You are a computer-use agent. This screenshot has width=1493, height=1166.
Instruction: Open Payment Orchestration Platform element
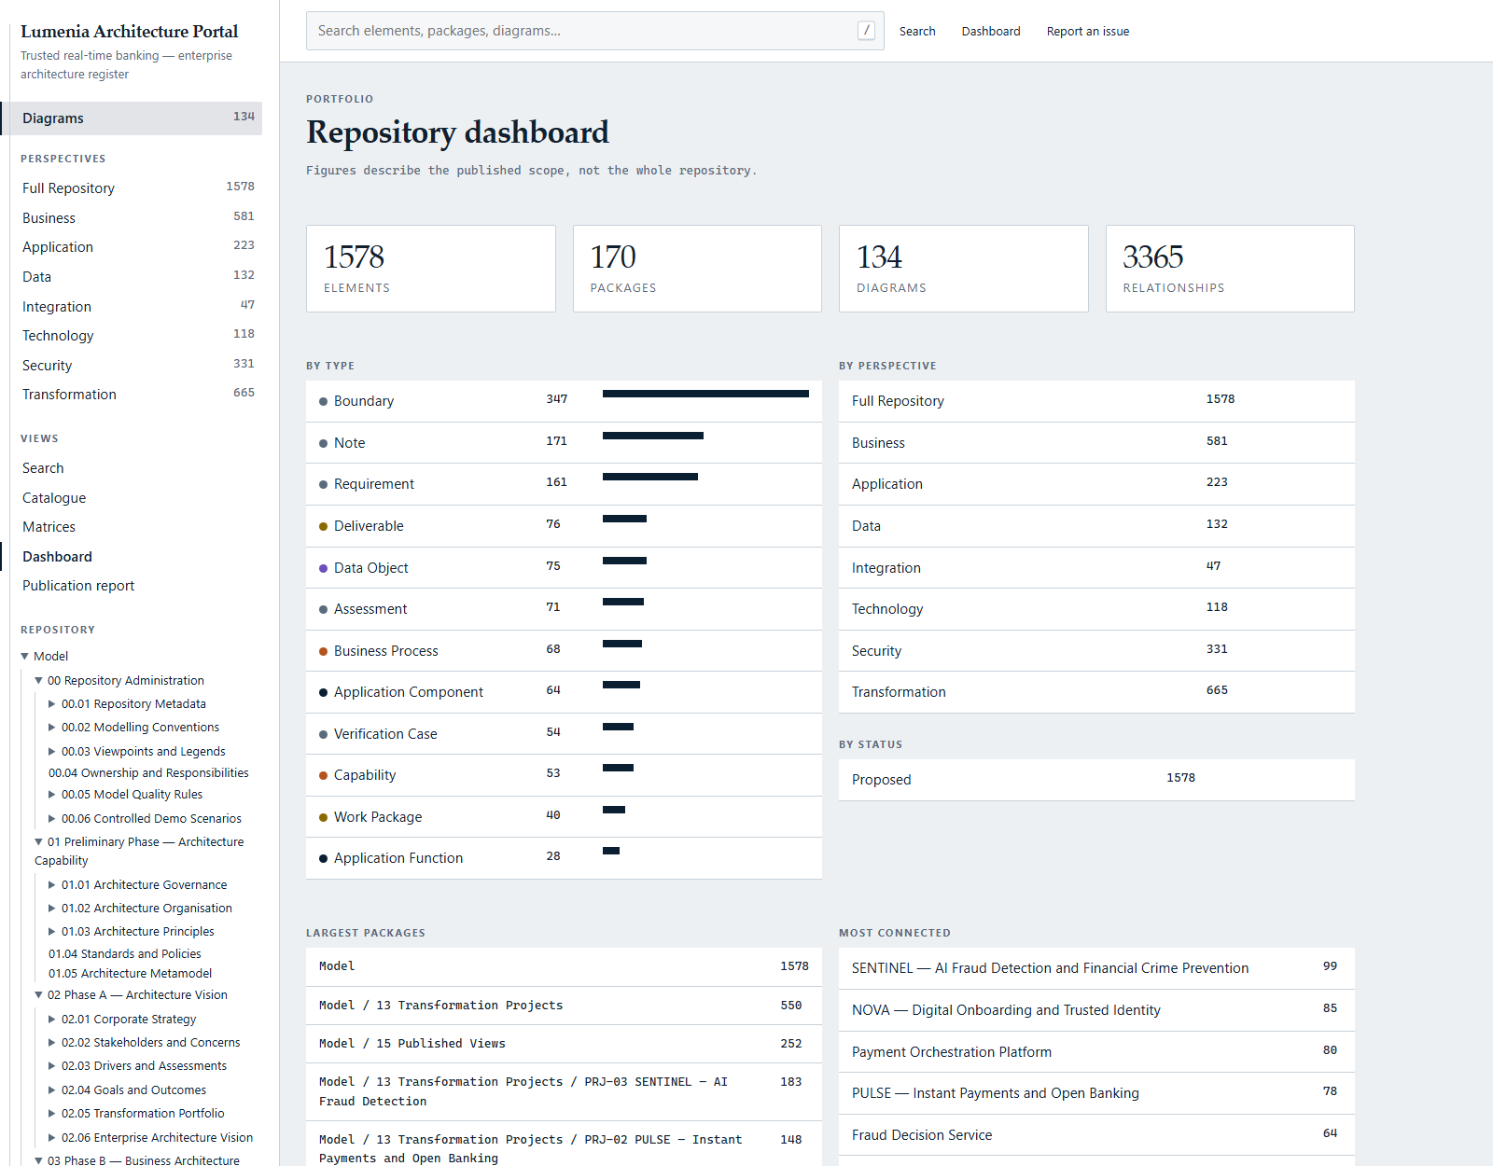pos(1096,1052)
